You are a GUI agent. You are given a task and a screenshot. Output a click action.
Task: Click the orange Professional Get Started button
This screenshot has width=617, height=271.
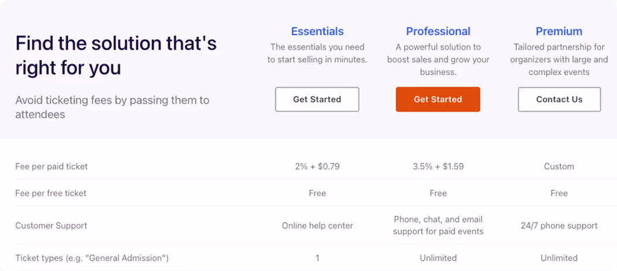[x=438, y=99]
